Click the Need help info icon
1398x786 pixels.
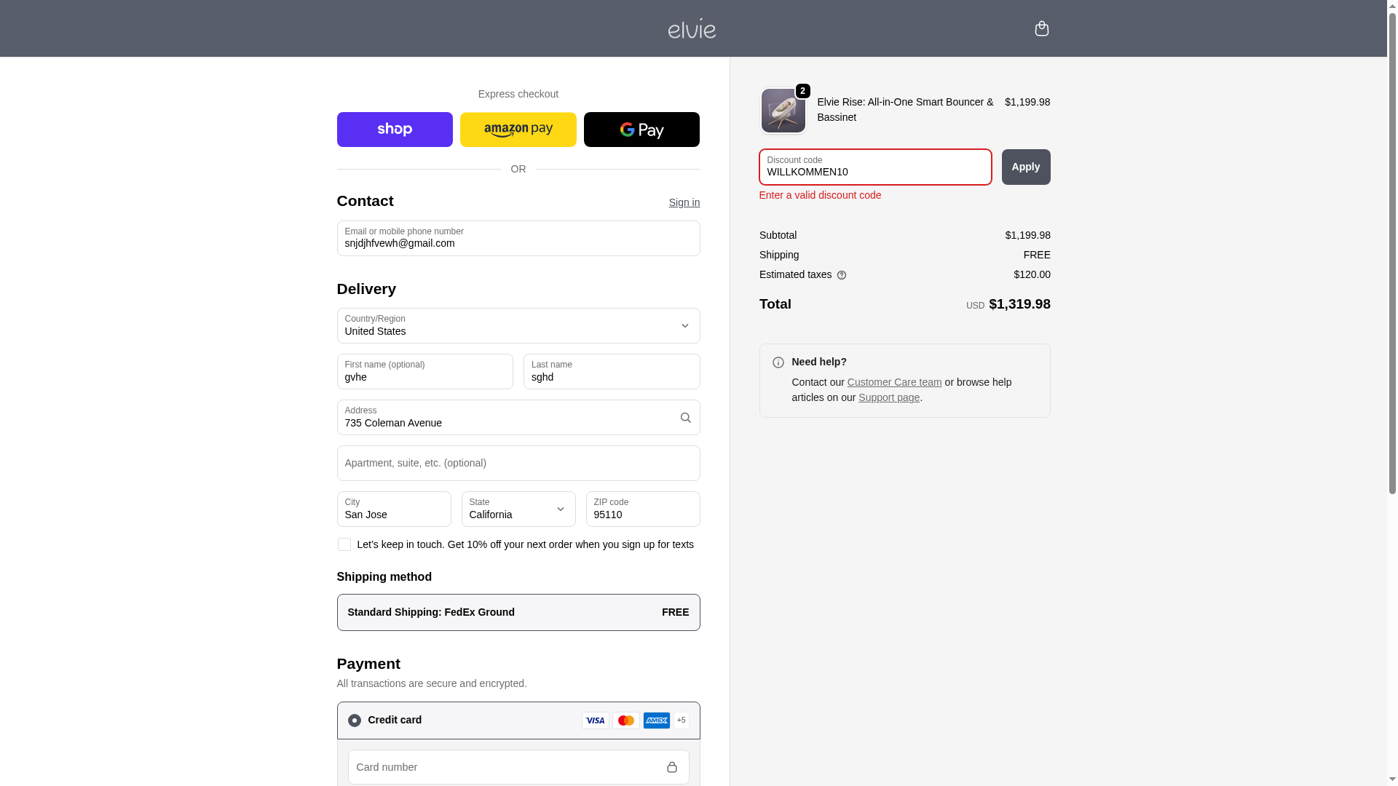[x=778, y=362]
